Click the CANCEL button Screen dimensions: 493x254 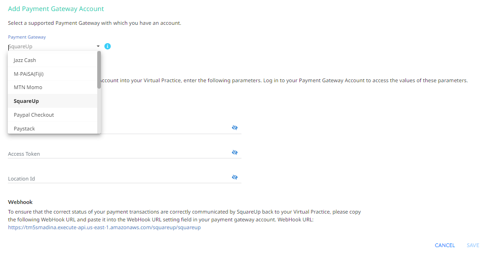[x=445, y=245]
